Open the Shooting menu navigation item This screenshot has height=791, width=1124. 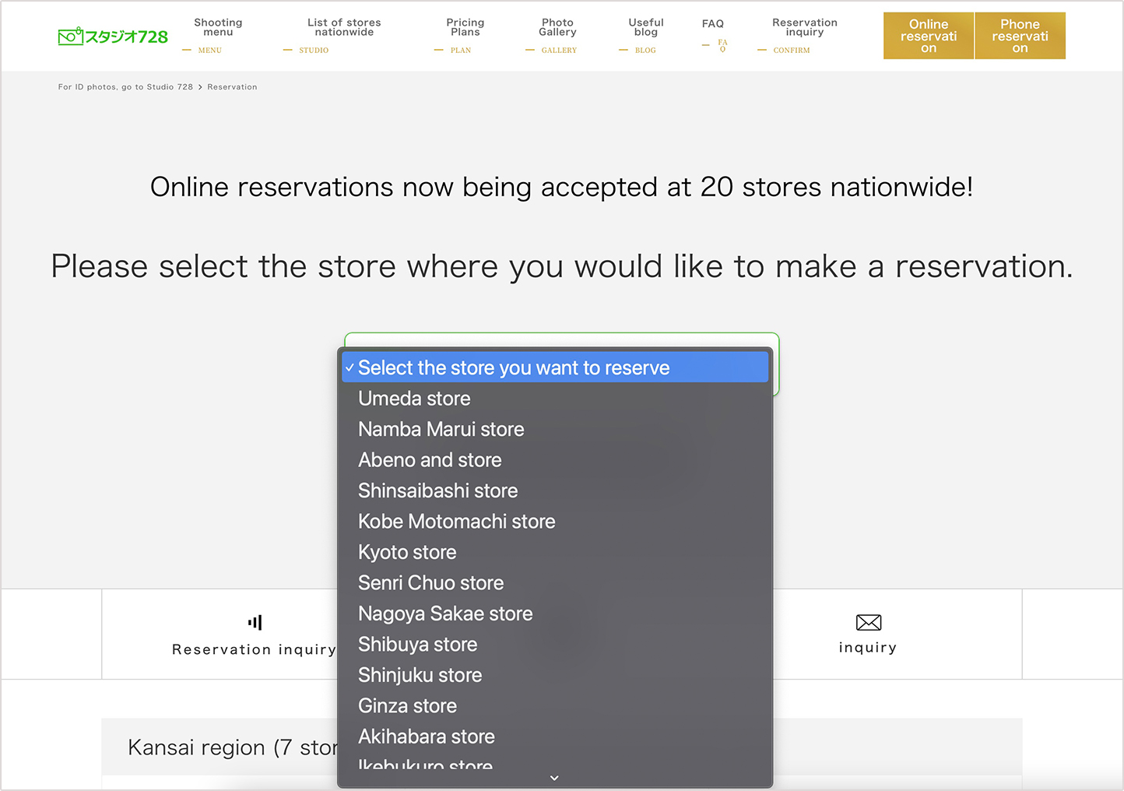point(218,27)
